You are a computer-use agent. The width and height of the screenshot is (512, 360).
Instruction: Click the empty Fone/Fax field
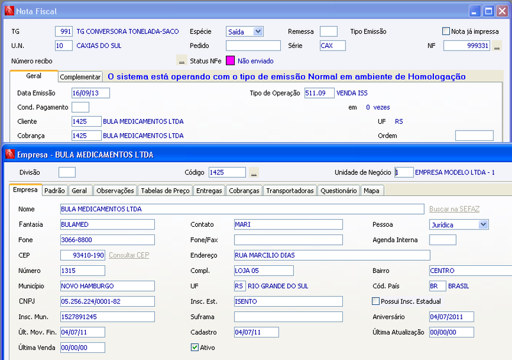click(x=289, y=240)
